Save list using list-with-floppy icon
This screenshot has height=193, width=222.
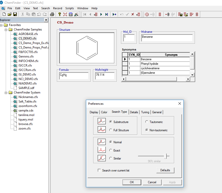[180, 14]
